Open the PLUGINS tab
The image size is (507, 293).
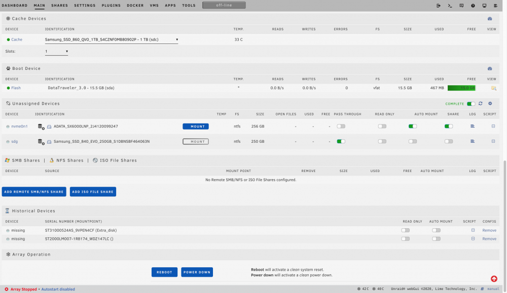pyautogui.click(x=111, y=6)
